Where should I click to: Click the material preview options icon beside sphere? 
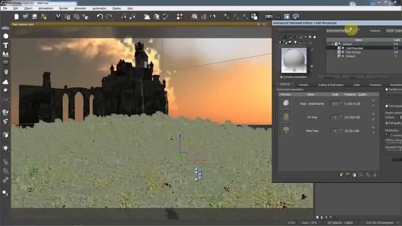point(312,50)
